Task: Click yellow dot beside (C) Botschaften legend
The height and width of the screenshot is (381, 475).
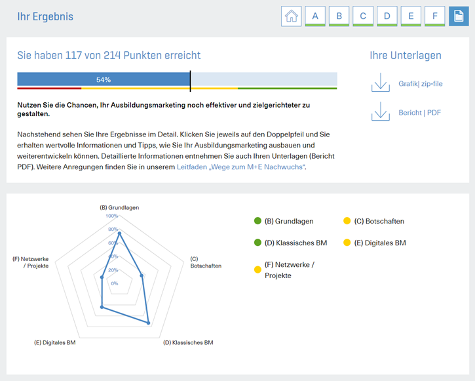Action: tap(347, 221)
